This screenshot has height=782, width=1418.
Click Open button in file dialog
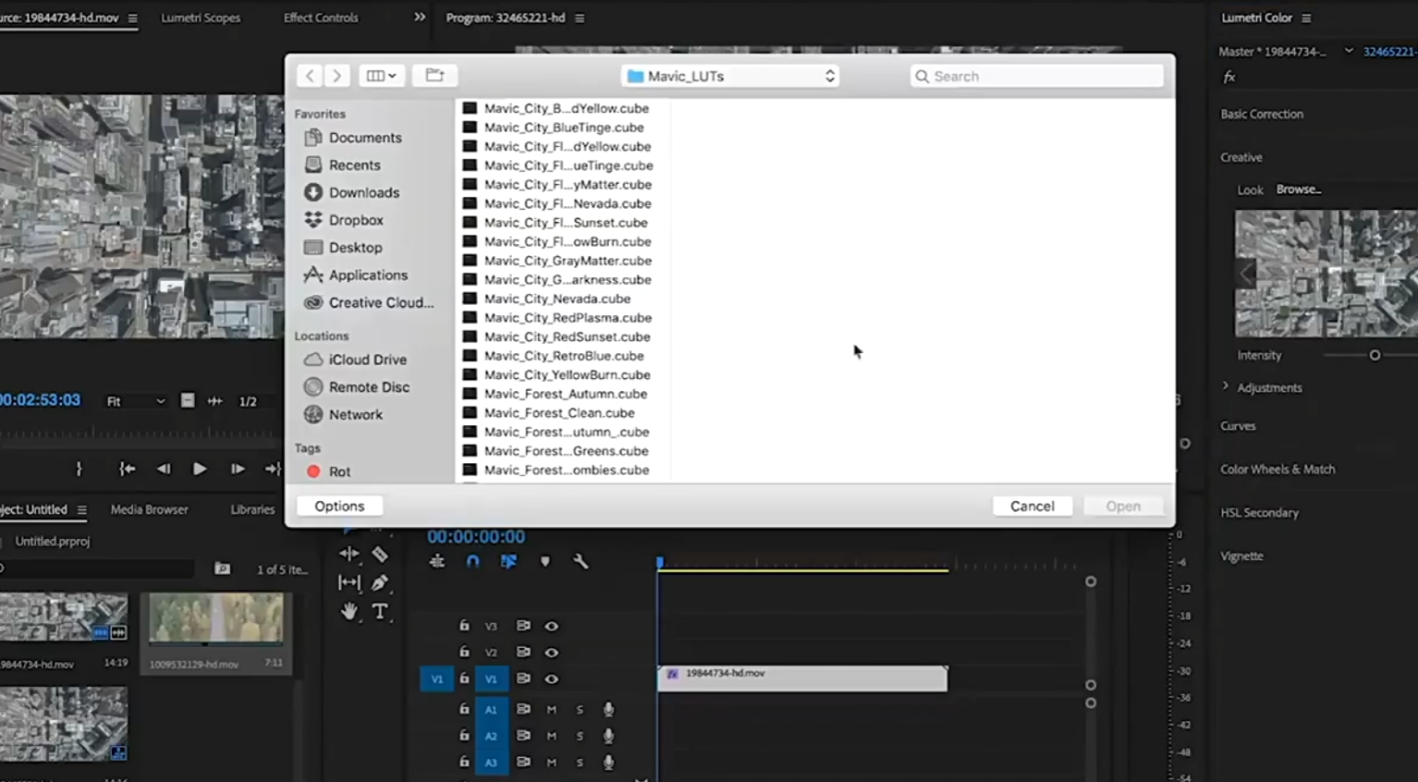coord(1123,506)
